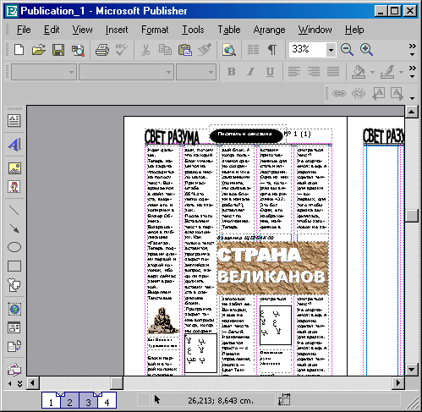The image size is (422, 412).
Task: Open the Format menu
Action: click(x=155, y=30)
